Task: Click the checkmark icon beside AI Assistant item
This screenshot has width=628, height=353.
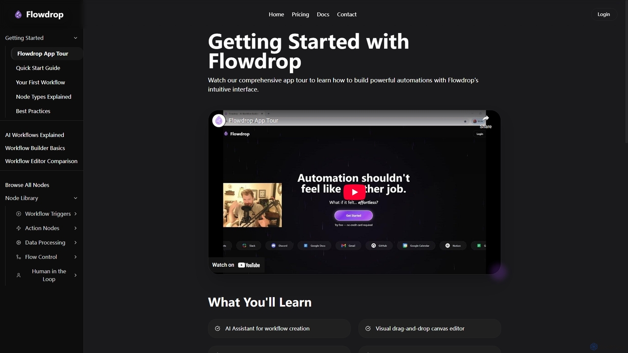Action: click(217, 328)
